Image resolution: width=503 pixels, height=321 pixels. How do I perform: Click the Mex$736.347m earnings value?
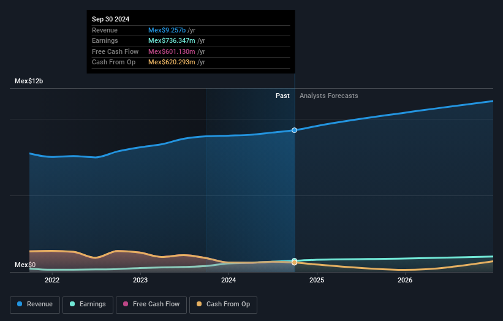pos(172,40)
